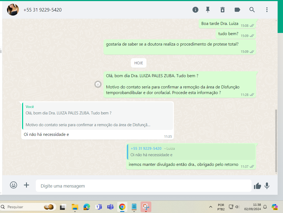Click the chat scrollbar thumb
The image size is (283, 213).
click(276, 141)
